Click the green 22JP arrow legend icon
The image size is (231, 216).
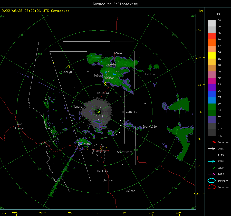[211, 168]
